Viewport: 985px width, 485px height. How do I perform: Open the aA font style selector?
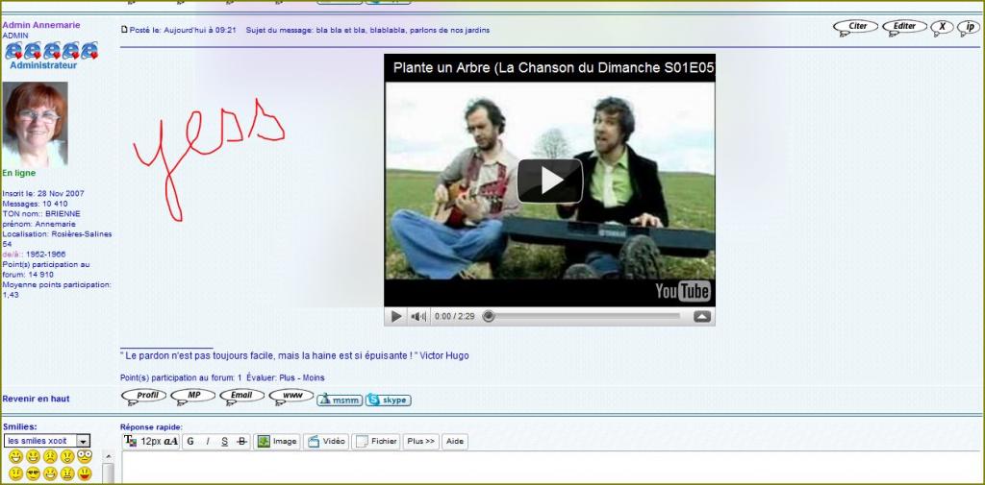(x=171, y=441)
